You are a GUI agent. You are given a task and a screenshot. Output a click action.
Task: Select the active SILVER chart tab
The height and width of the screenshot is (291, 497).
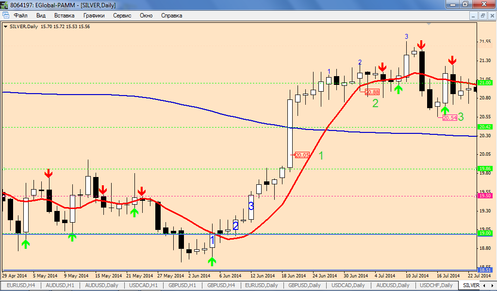point(471,285)
